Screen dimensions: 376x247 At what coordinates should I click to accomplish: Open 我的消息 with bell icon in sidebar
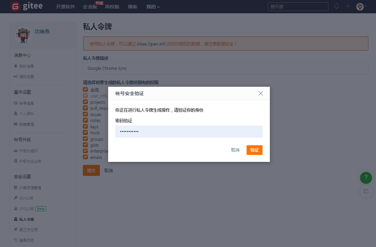click(24, 66)
